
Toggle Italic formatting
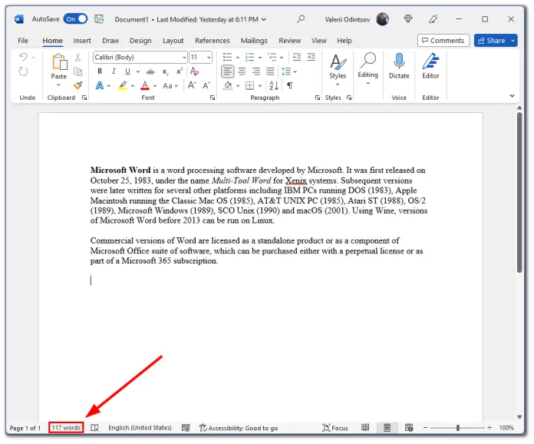pos(114,71)
